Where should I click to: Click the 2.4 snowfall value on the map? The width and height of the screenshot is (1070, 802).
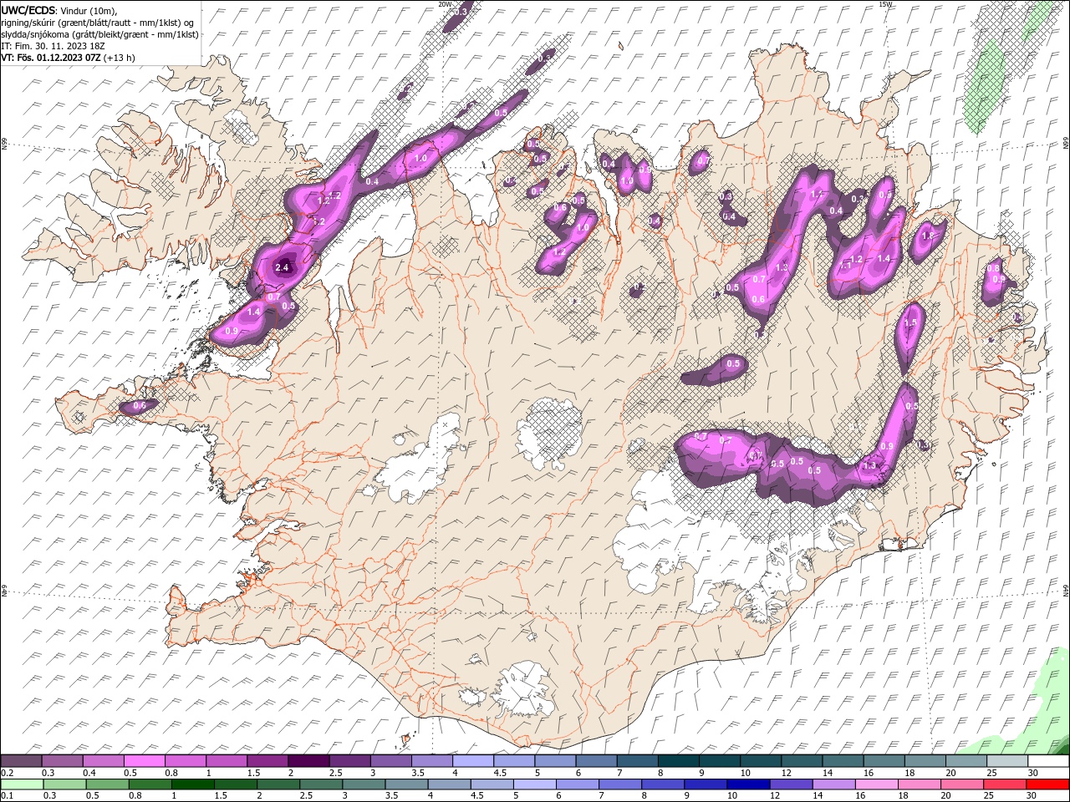point(282,267)
